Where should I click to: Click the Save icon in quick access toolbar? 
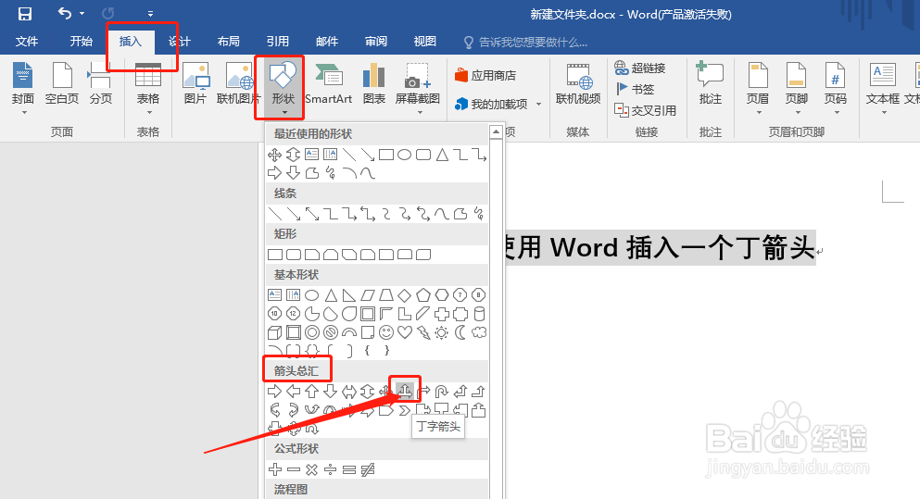[x=25, y=14]
